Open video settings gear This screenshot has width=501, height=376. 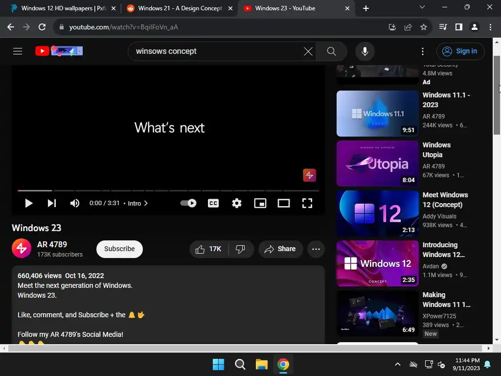(237, 203)
